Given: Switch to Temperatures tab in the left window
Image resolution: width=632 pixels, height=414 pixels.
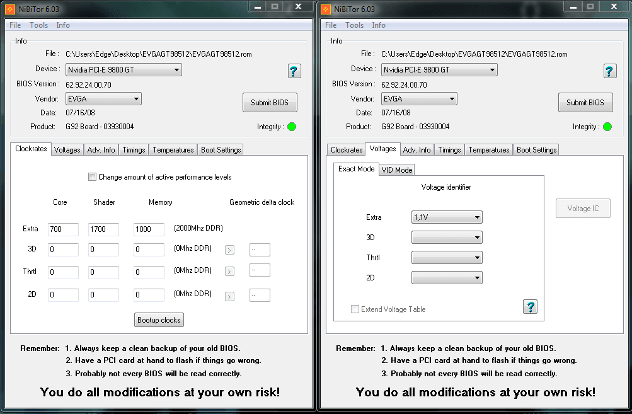Looking at the screenshot, I should (173, 150).
